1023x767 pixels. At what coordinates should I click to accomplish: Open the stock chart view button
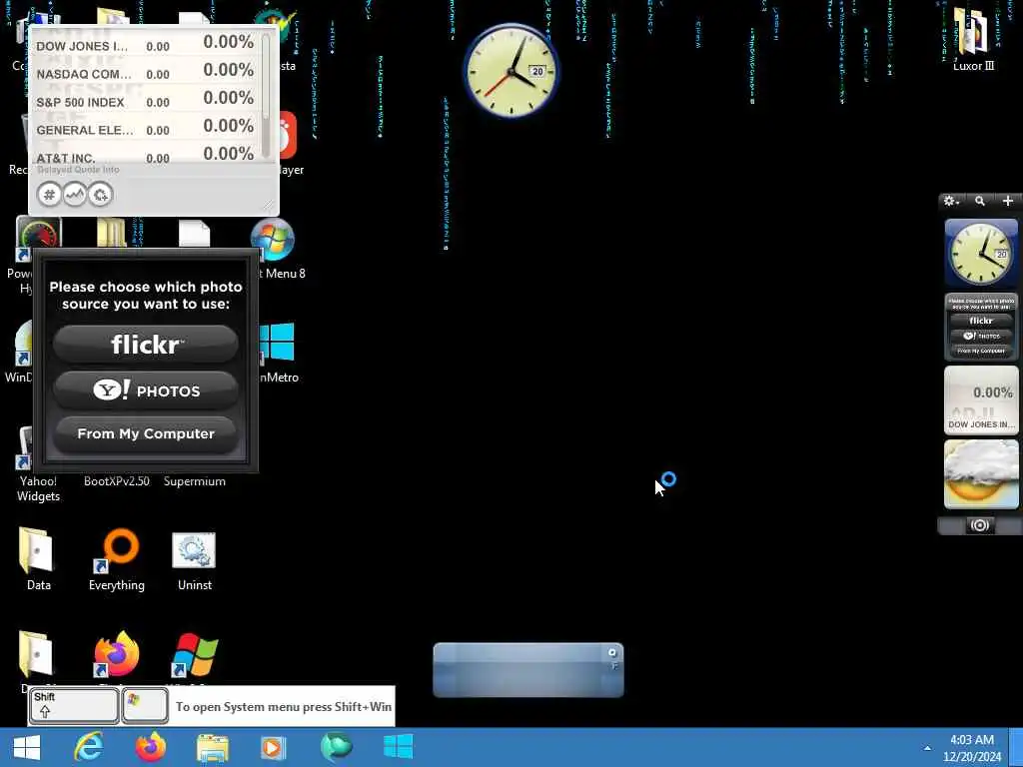[x=74, y=195]
